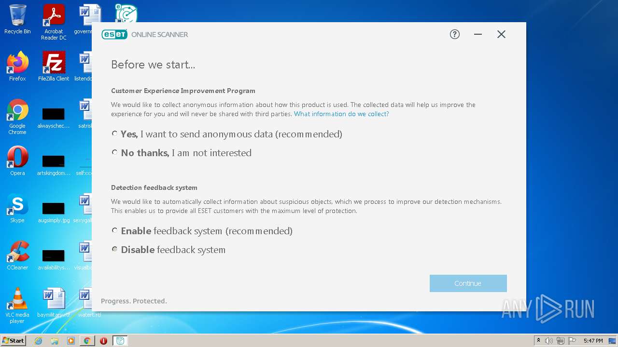Select the alwayschec... black thumbnail file

(x=54, y=118)
